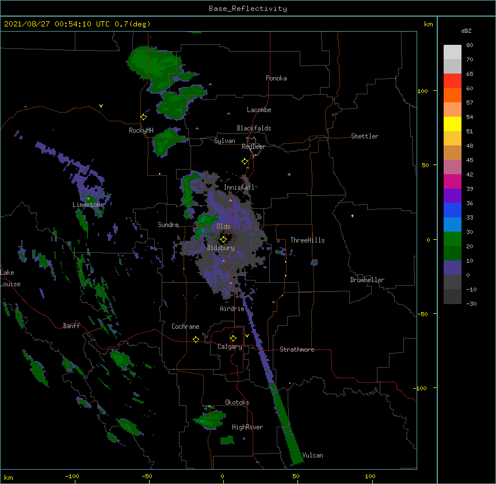
Task: Click the green beam streak ending near Vulcan
Action: tap(288, 425)
